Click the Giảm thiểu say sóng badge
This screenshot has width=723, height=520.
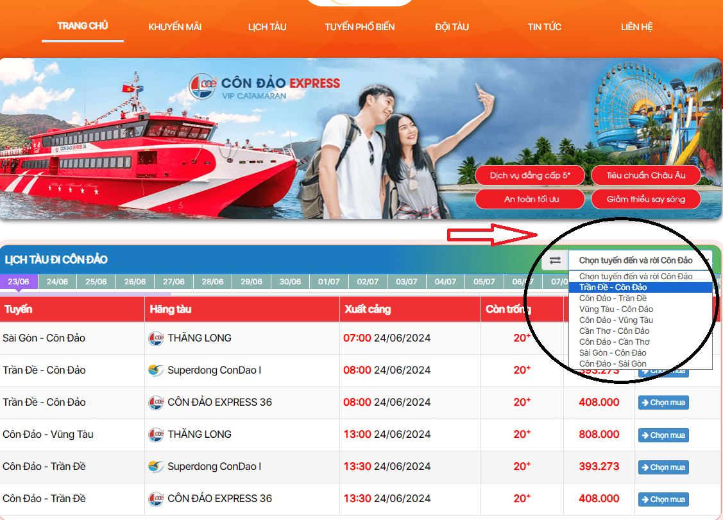645,199
